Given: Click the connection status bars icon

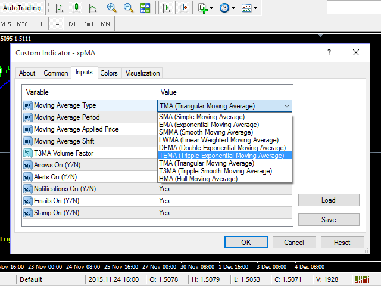Looking at the screenshot, I should [x=362, y=279].
